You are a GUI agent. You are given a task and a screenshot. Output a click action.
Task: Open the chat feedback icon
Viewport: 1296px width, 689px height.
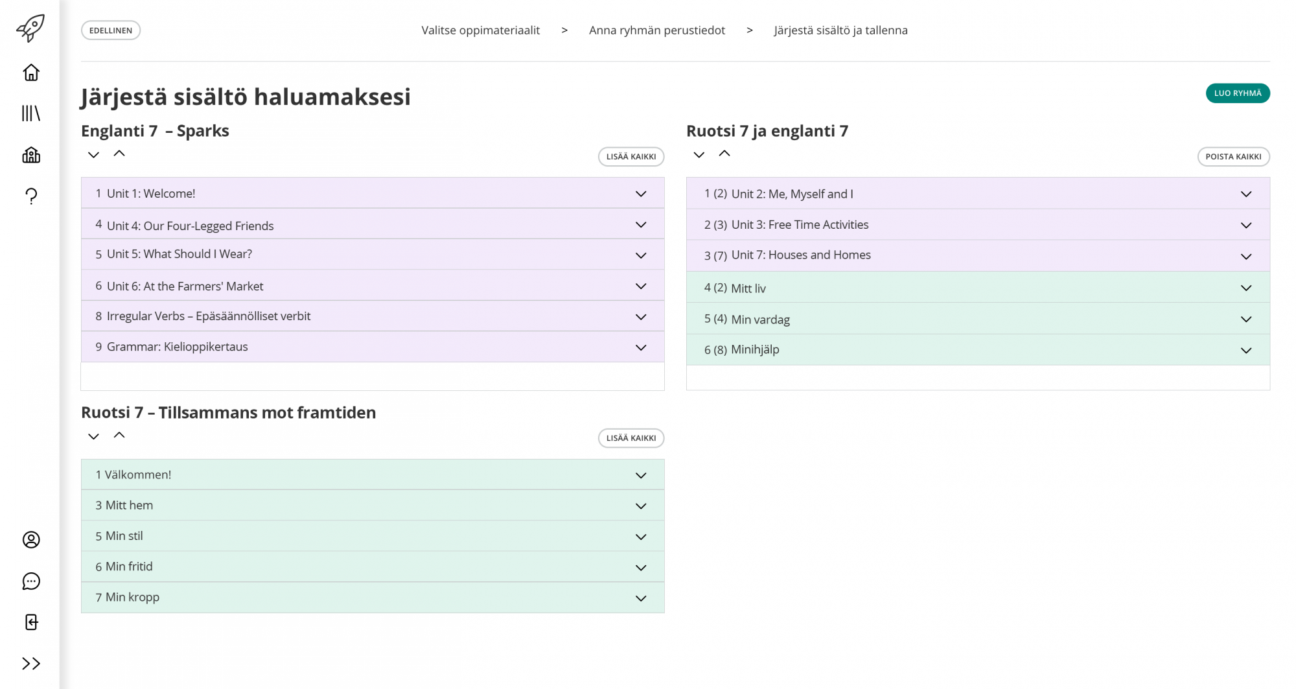click(31, 581)
